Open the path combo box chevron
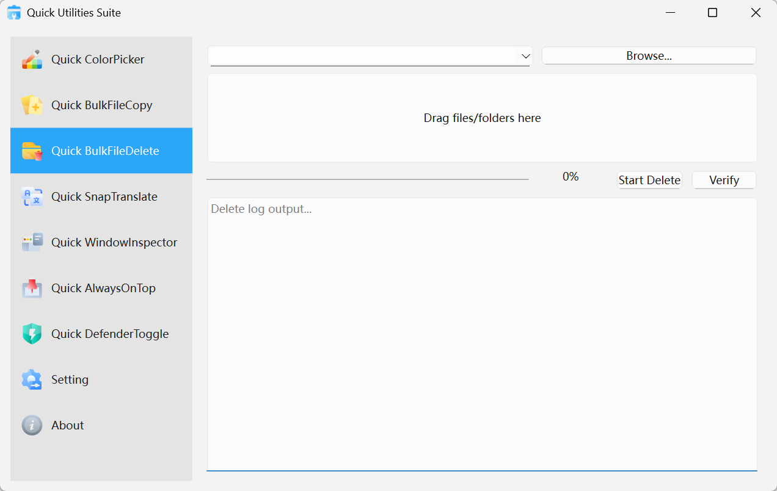The image size is (777, 491). 525,56
